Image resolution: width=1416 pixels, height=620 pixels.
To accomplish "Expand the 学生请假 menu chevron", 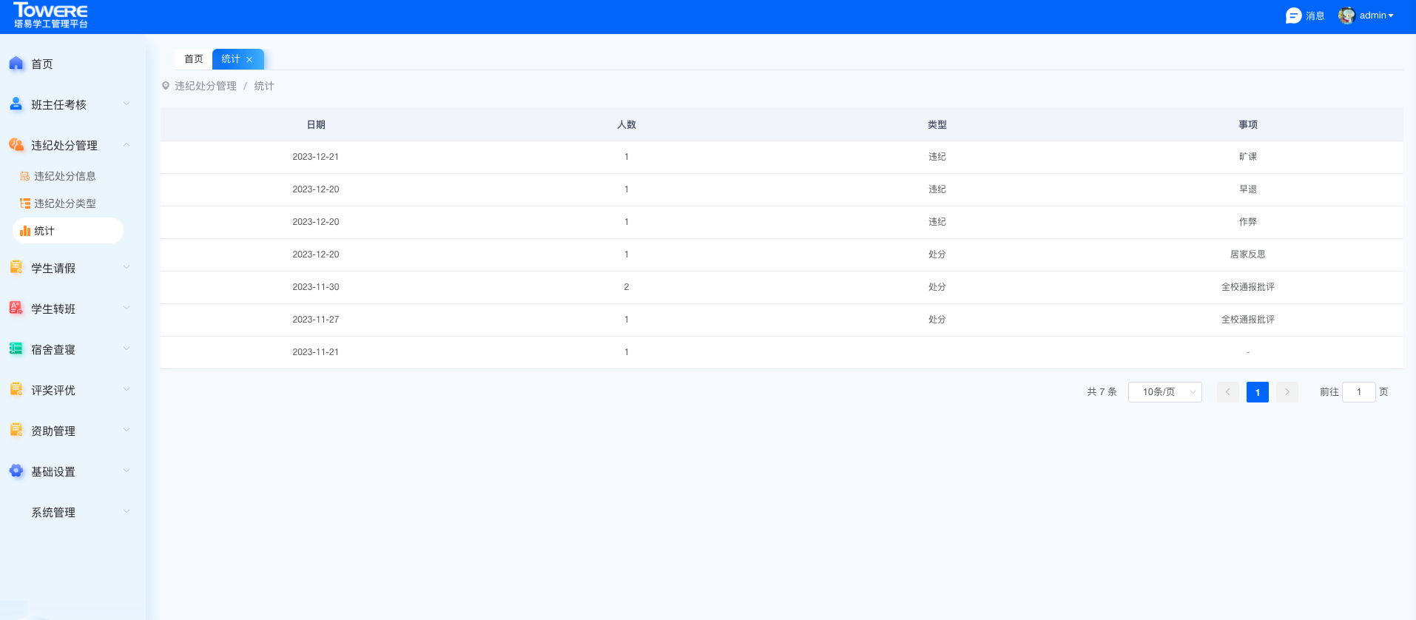I will pyautogui.click(x=127, y=267).
